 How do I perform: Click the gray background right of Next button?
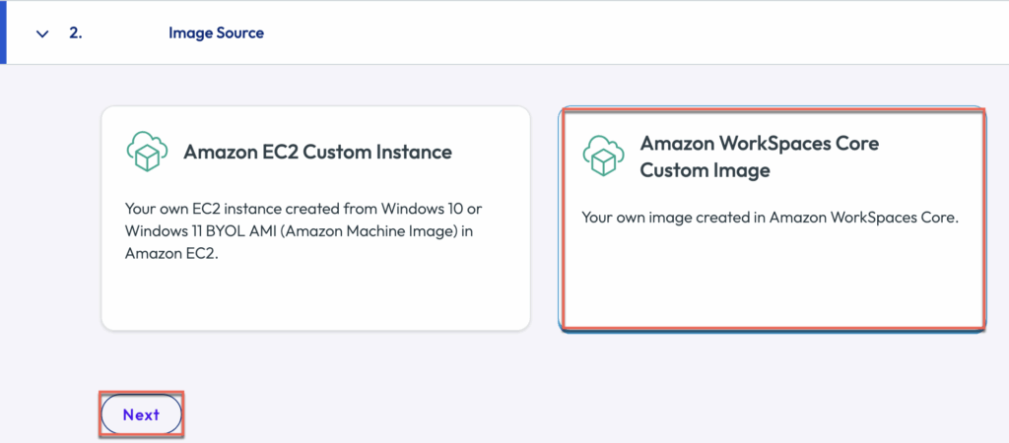tap(493, 414)
